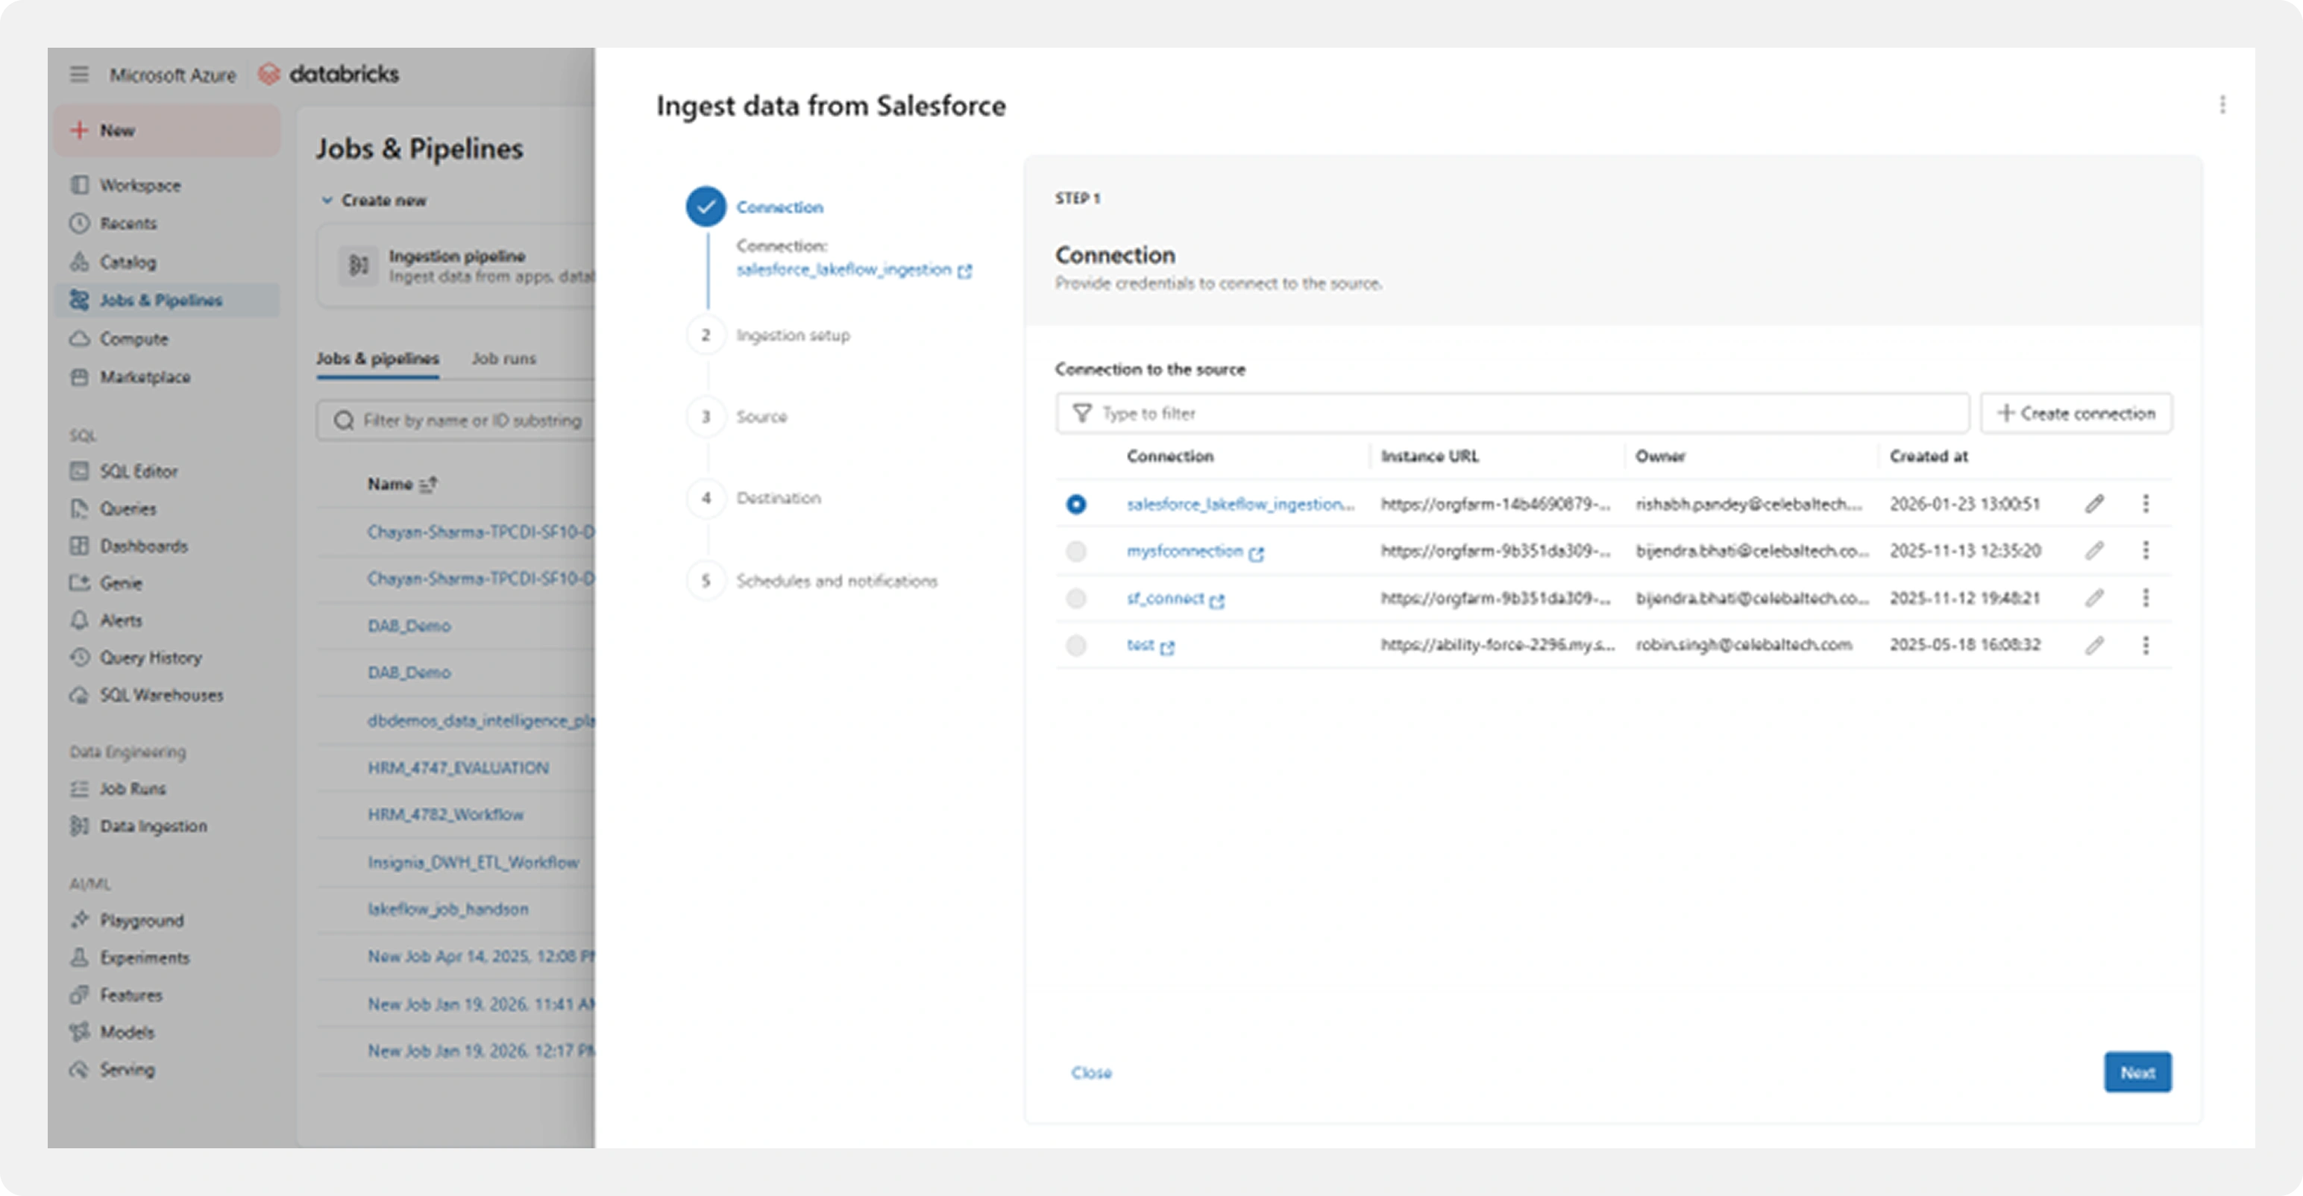This screenshot has height=1196, width=2303.
Task: Open the Genie panel in sidebar
Action: tap(121, 583)
